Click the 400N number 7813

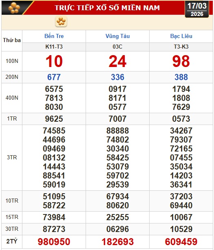(x=54, y=98)
